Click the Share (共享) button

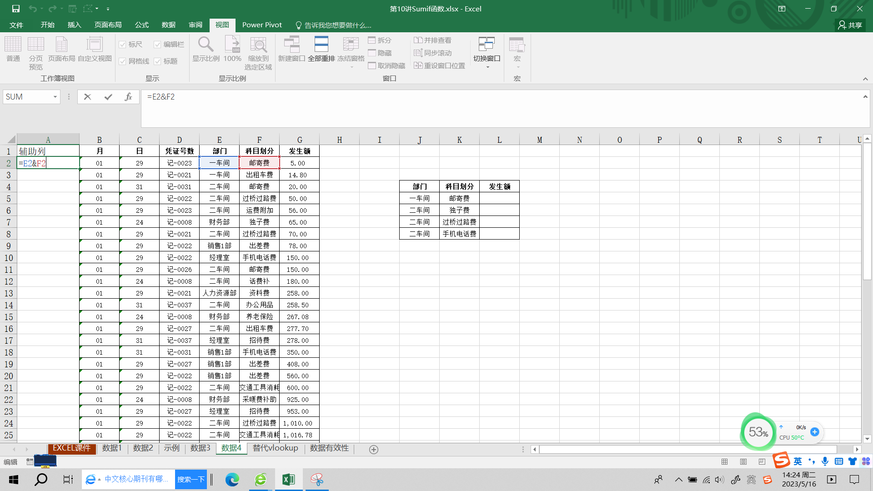(x=850, y=25)
